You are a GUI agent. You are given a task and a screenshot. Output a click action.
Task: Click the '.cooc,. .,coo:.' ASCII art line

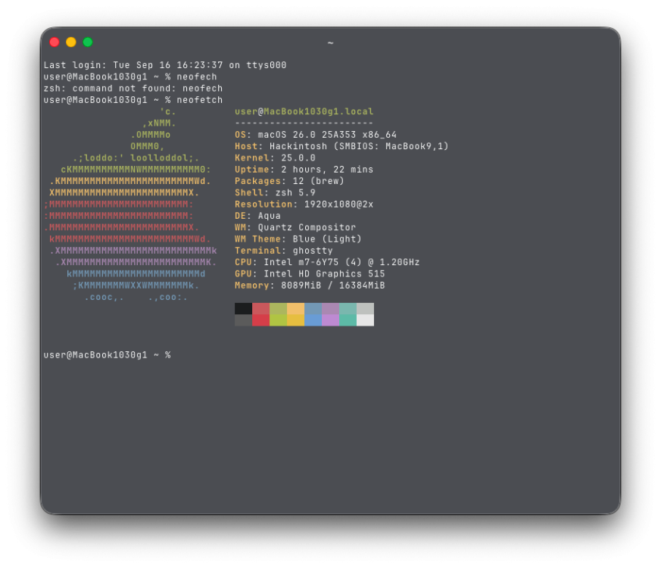tap(136, 298)
